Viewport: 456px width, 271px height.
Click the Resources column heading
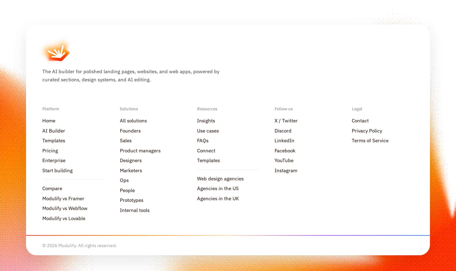(207, 109)
